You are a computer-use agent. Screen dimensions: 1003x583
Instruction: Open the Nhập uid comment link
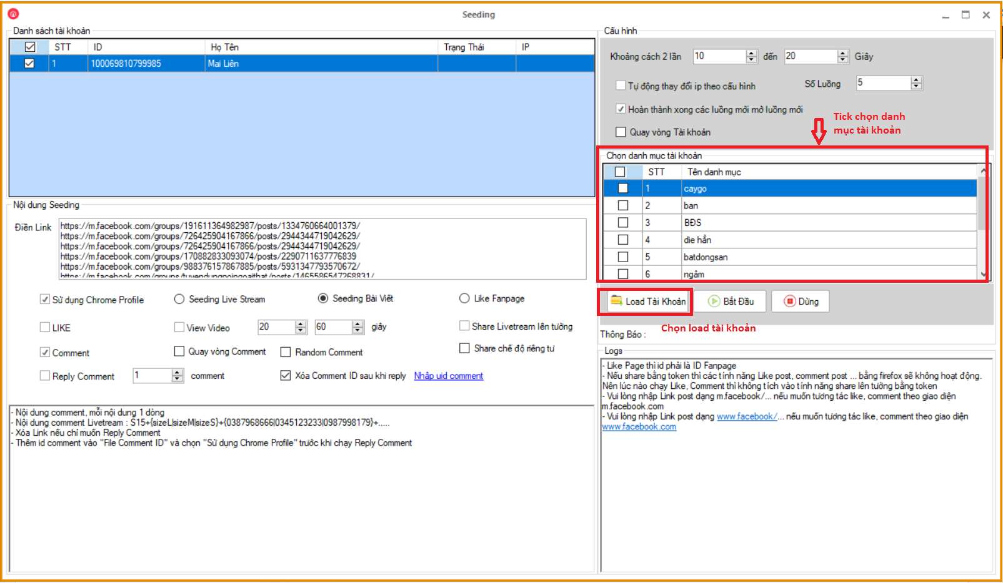click(x=448, y=376)
